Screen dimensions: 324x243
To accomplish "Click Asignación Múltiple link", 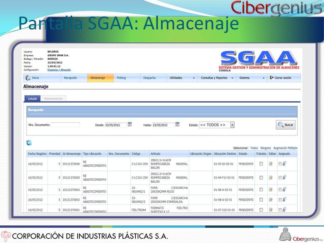I will point(286,148).
